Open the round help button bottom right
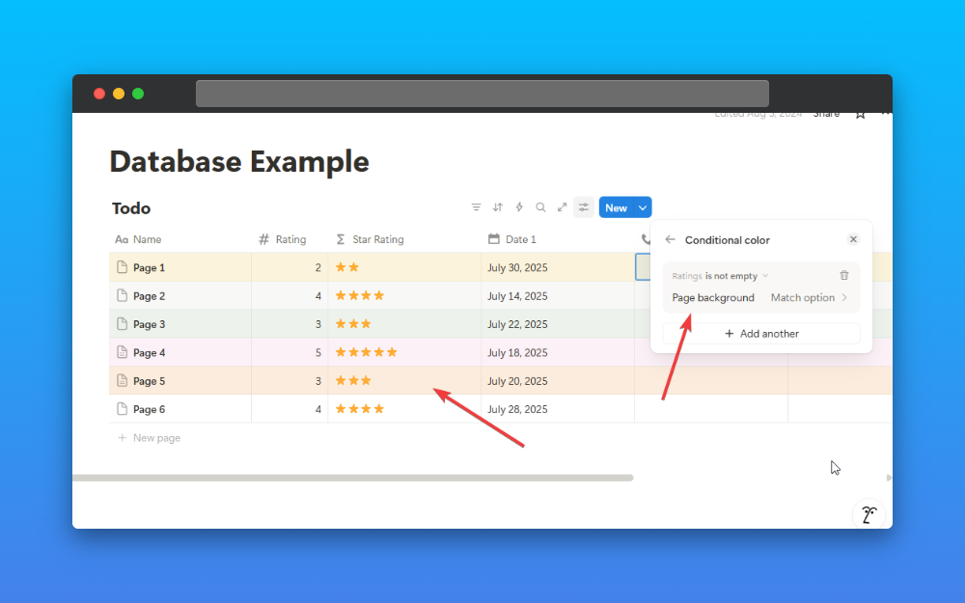This screenshot has width=965, height=603. point(868,514)
